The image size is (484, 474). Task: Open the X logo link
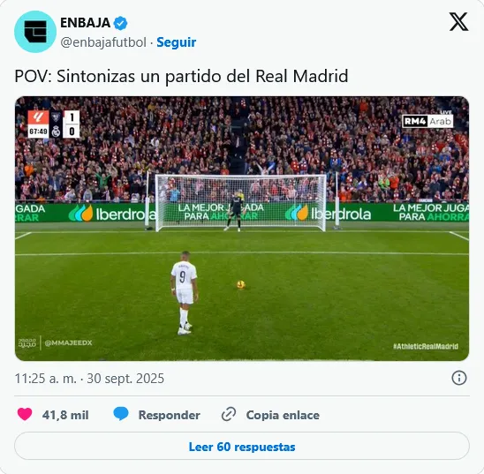point(458,22)
